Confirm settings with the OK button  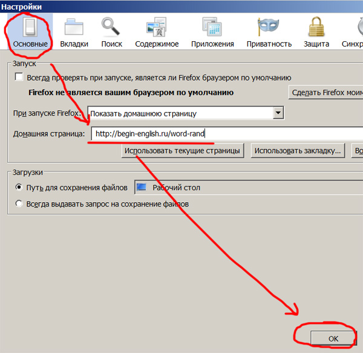pos(333,338)
